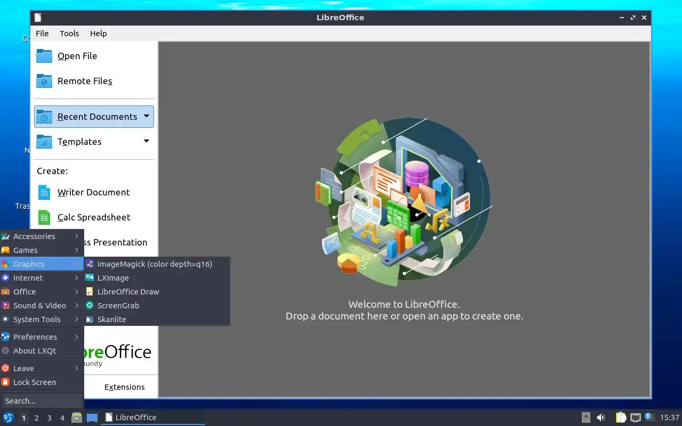Open the file manager from taskbar
This screenshot has width=682, height=426.
(x=77, y=417)
